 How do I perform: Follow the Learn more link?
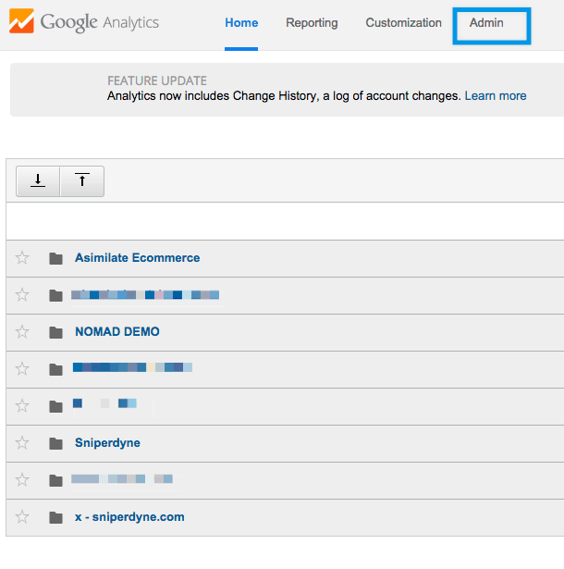tap(496, 96)
